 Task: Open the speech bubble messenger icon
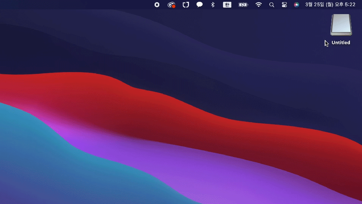[x=199, y=5]
